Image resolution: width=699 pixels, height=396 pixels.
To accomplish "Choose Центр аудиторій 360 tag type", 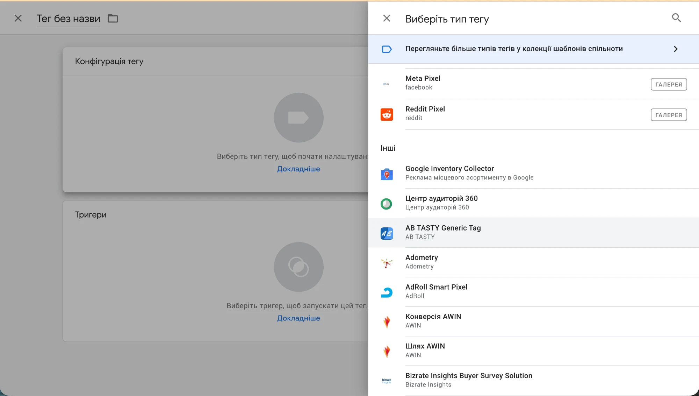I will [x=533, y=204].
